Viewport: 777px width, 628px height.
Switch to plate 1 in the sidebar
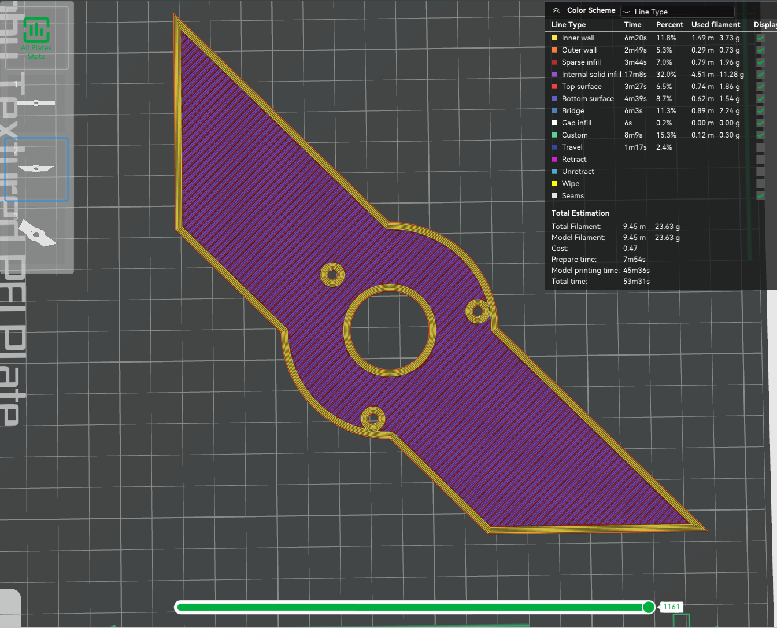pos(36,103)
